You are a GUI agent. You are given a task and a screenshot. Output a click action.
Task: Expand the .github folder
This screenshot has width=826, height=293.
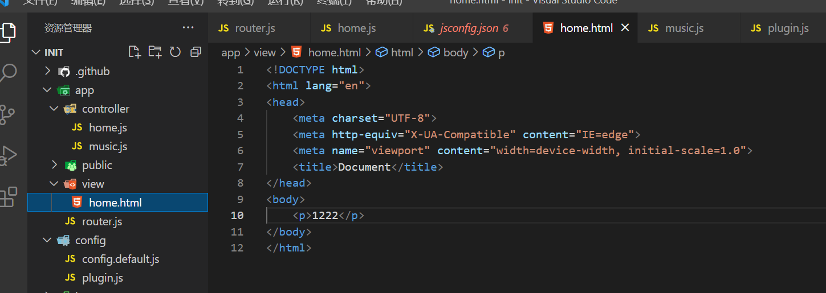click(48, 71)
